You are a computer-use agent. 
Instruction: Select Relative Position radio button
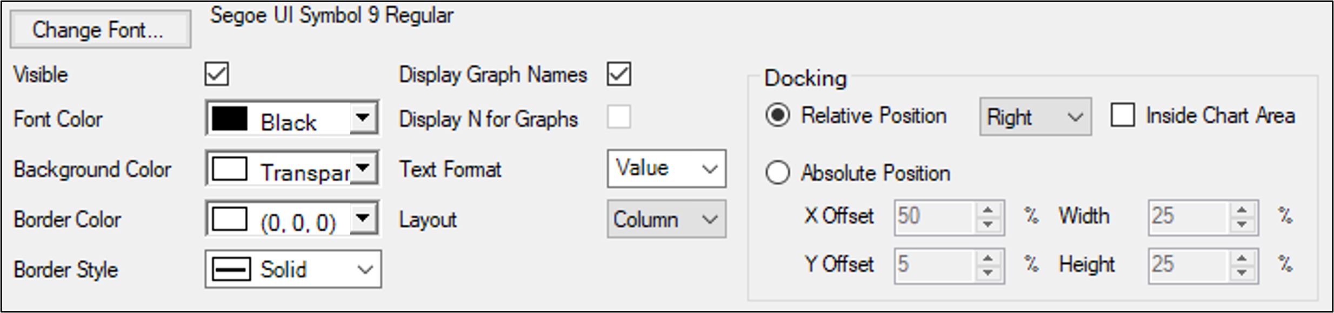click(x=778, y=116)
